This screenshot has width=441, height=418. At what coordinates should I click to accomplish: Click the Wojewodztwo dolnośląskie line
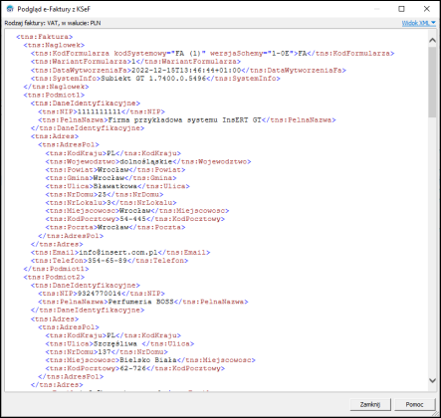(x=148, y=161)
